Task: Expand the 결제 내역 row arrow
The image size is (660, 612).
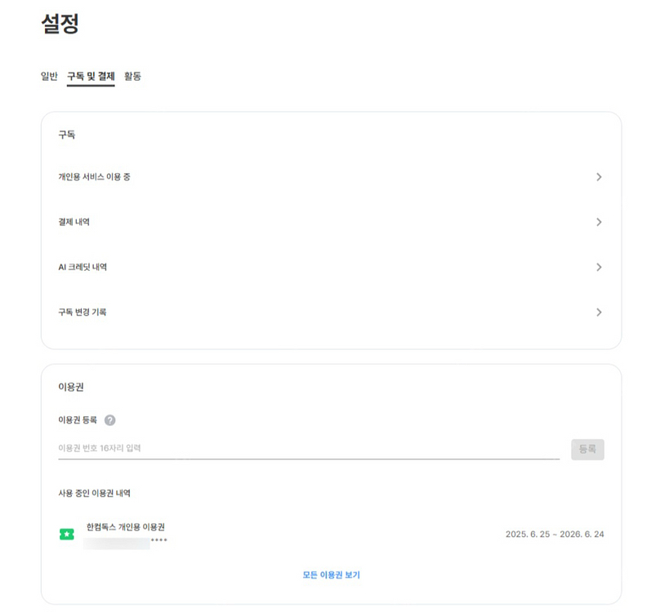Action: tap(599, 222)
